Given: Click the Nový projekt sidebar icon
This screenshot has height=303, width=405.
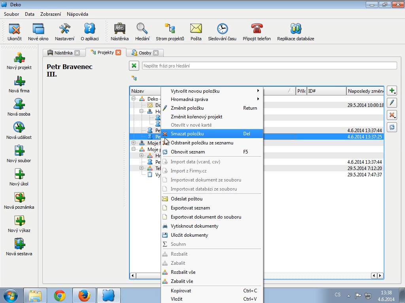Looking at the screenshot, I should click(19, 58).
